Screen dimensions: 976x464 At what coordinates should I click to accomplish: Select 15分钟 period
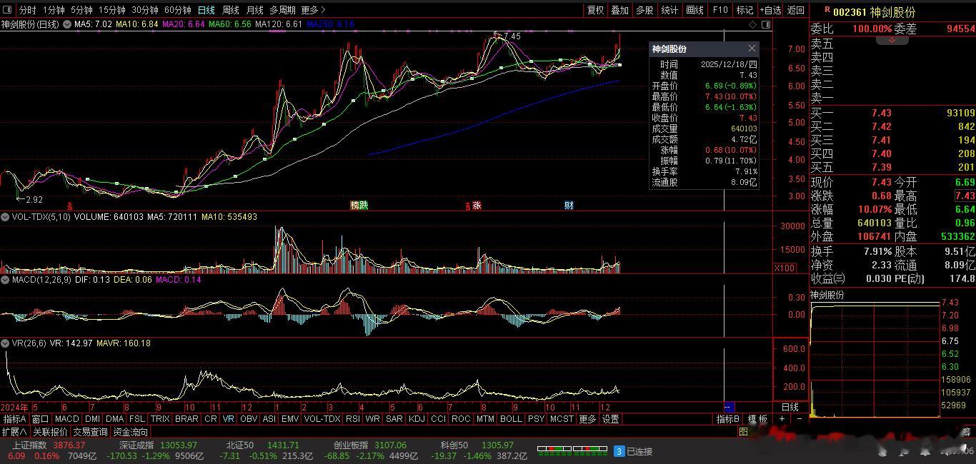(111, 10)
